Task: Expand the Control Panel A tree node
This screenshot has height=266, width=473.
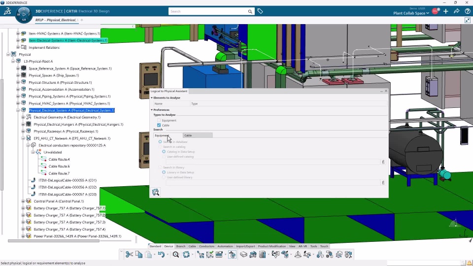Action: pos(23,201)
